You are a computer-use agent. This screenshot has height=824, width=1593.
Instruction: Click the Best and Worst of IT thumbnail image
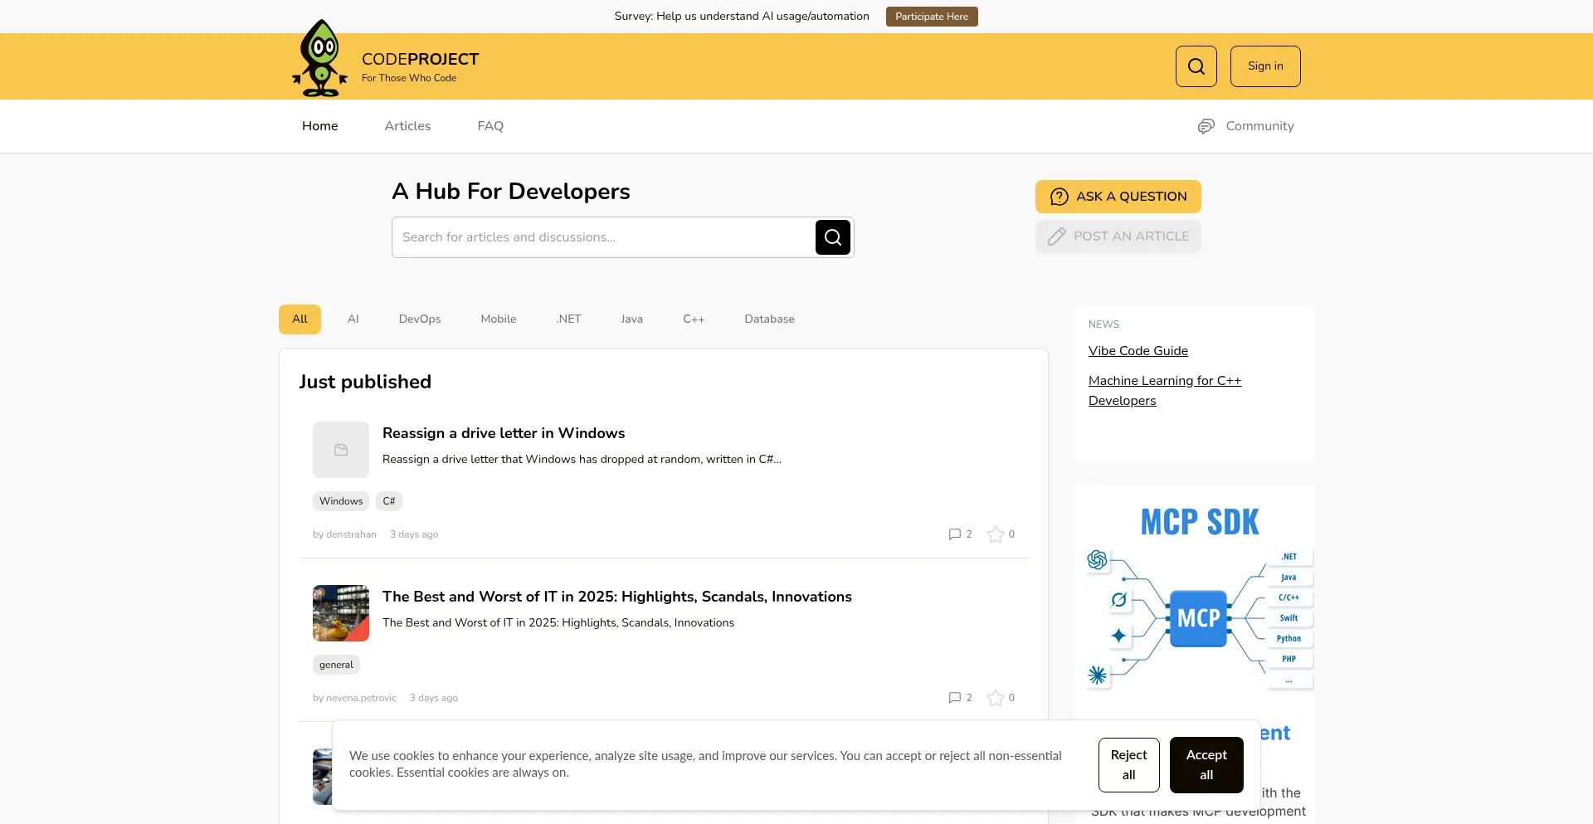click(340, 612)
